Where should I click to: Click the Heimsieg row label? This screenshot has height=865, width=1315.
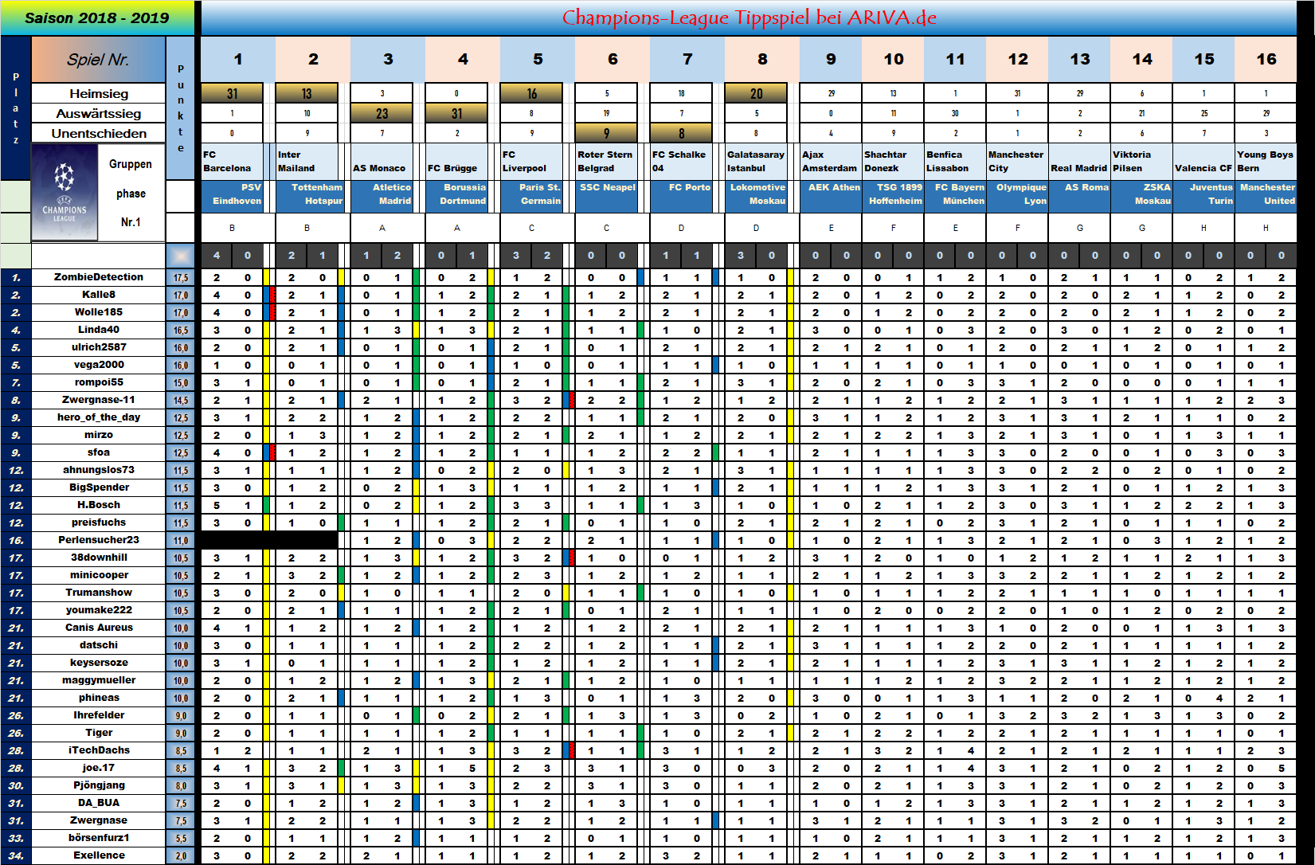click(x=98, y=94)
